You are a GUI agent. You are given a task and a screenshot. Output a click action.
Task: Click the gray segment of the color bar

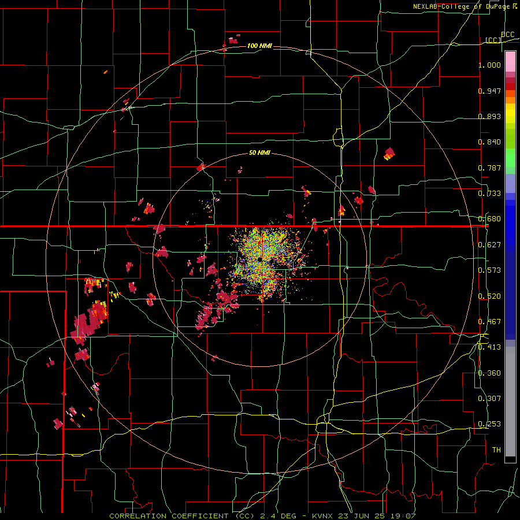click(510, 402)
